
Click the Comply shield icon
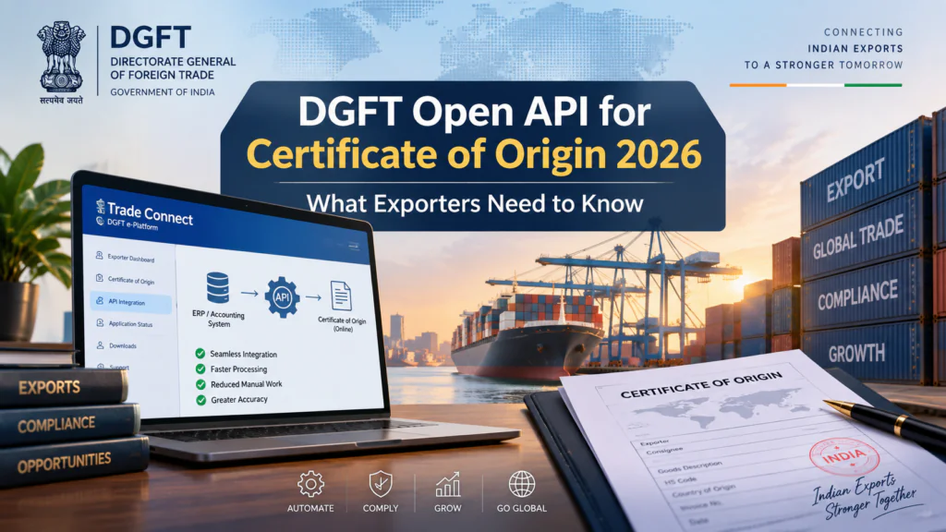(381, 484)
